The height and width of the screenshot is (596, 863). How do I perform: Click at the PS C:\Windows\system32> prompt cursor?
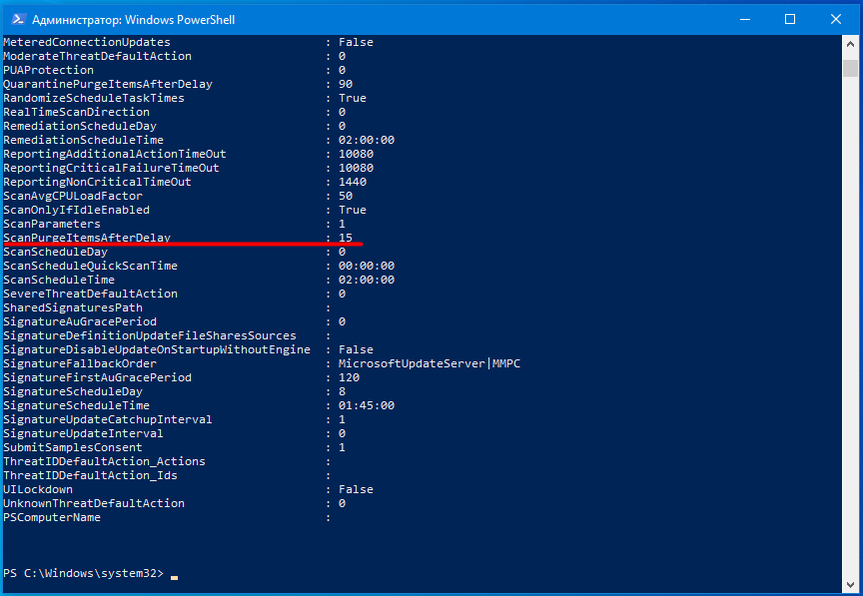174,574
